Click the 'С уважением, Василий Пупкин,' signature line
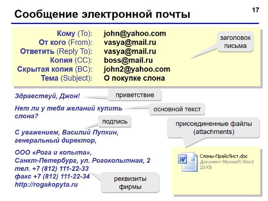 click(x=67, y=132)
